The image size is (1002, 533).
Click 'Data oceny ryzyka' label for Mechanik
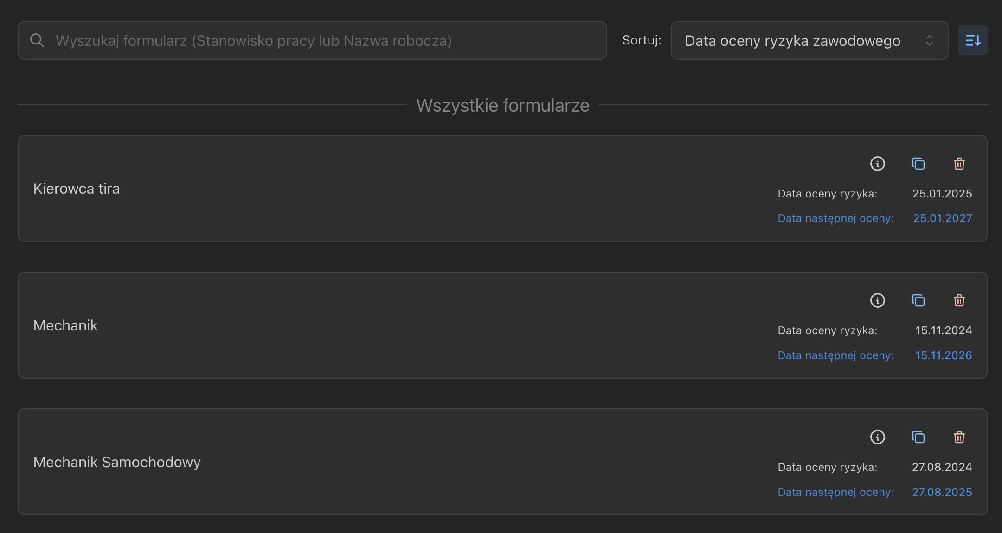point(828,330)
